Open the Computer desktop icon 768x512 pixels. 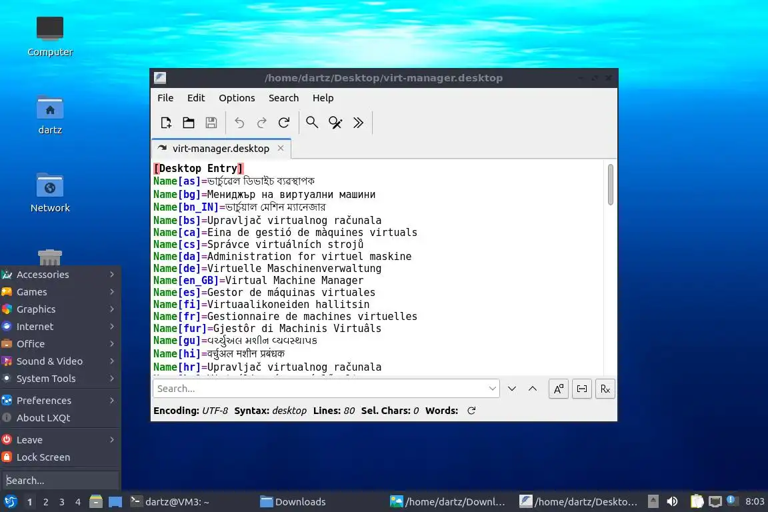(50, 37)
